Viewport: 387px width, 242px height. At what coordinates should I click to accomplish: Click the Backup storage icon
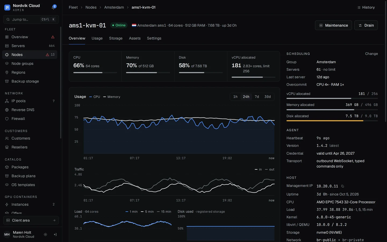[7, 81]
